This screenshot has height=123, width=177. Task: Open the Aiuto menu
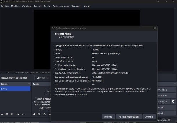86,6
